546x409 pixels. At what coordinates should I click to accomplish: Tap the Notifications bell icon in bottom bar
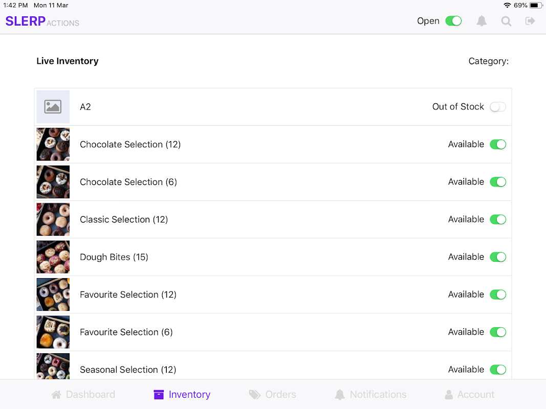point(340,395)
